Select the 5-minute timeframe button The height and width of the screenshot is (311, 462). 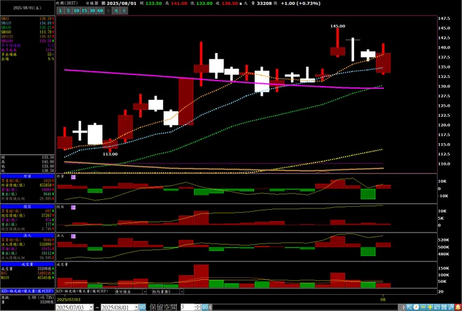(x=68, y=11)
